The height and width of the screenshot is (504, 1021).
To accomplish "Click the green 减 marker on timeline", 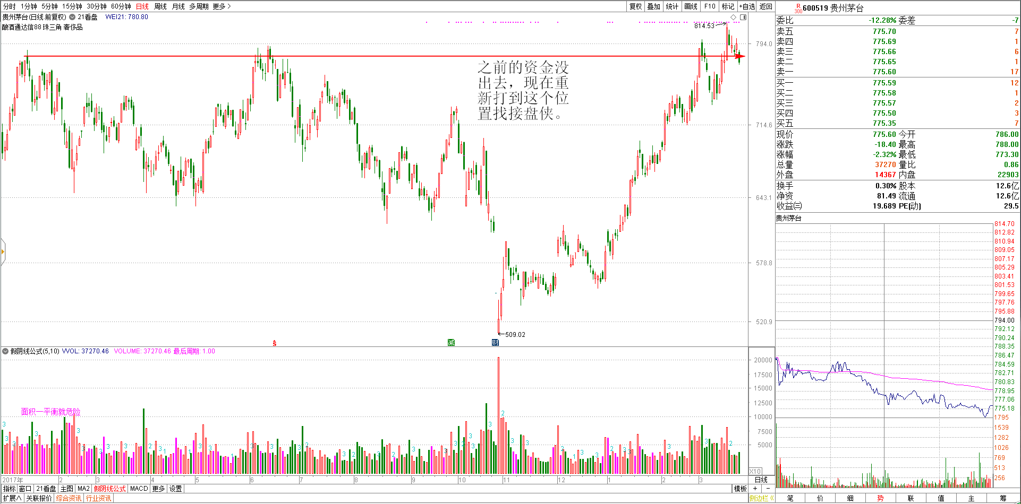I will tap(451, 343).
